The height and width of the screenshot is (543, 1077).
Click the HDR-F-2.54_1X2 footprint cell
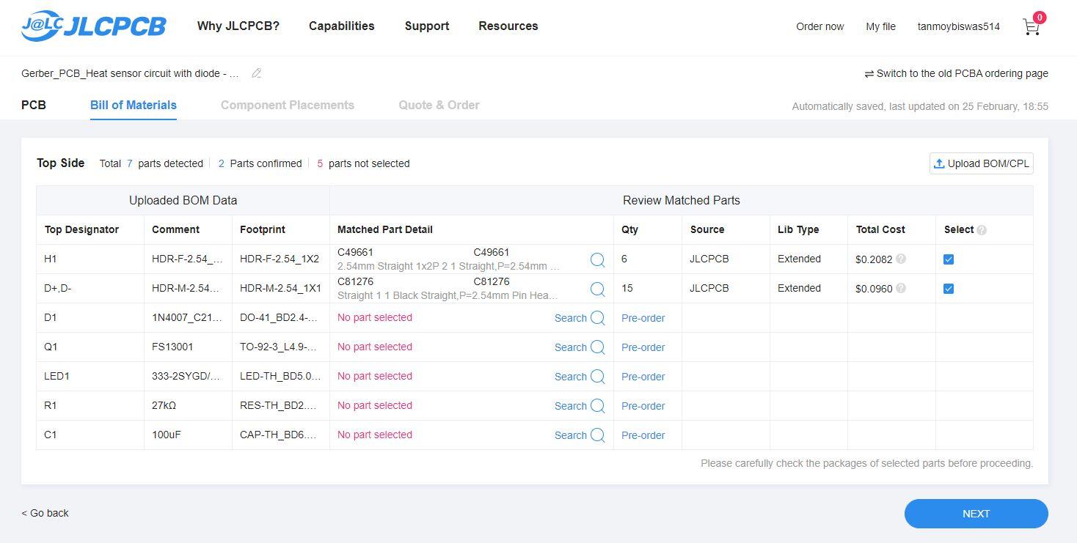[280, 259]
